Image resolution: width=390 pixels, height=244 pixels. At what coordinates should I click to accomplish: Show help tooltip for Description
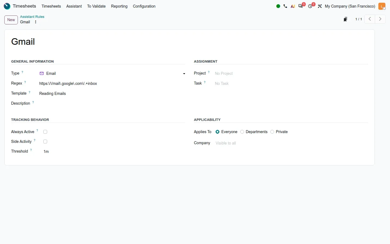tap(33, 102)
